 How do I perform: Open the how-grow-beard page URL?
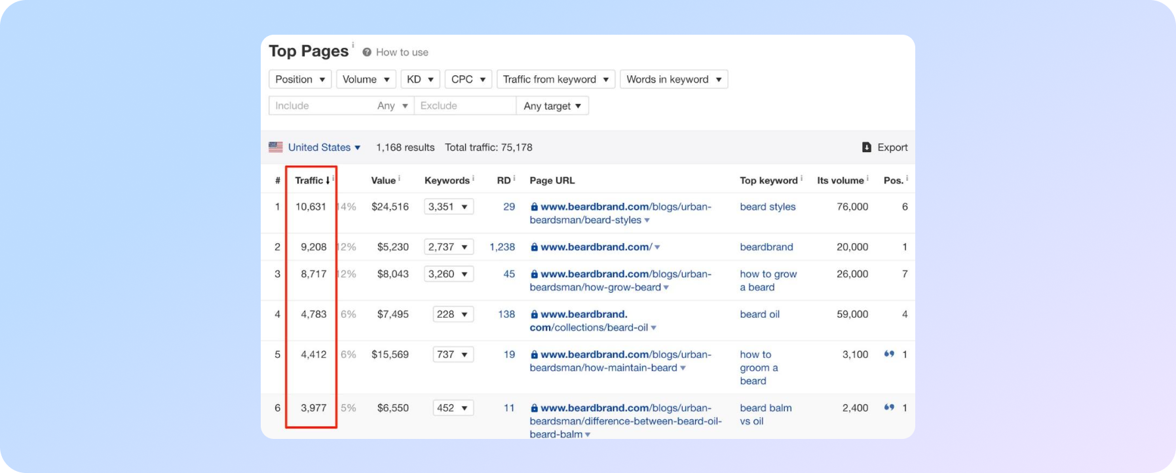pos(620,280)
